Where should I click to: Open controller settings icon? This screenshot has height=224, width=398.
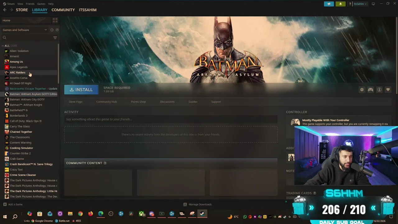371,90
